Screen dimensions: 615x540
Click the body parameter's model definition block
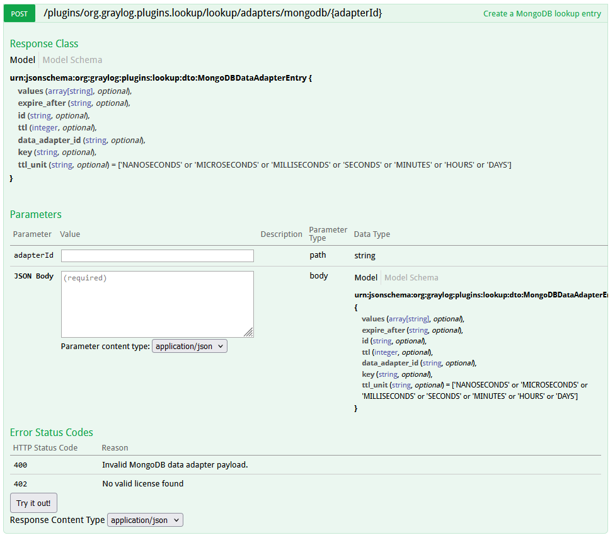tap(473, 353)
